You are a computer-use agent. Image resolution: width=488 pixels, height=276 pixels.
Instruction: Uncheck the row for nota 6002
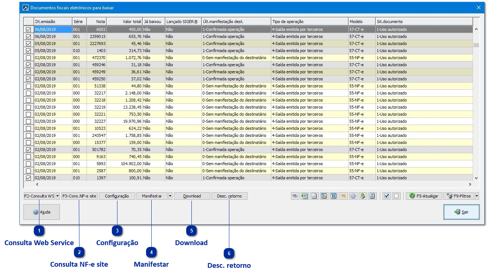click(28, 29)
